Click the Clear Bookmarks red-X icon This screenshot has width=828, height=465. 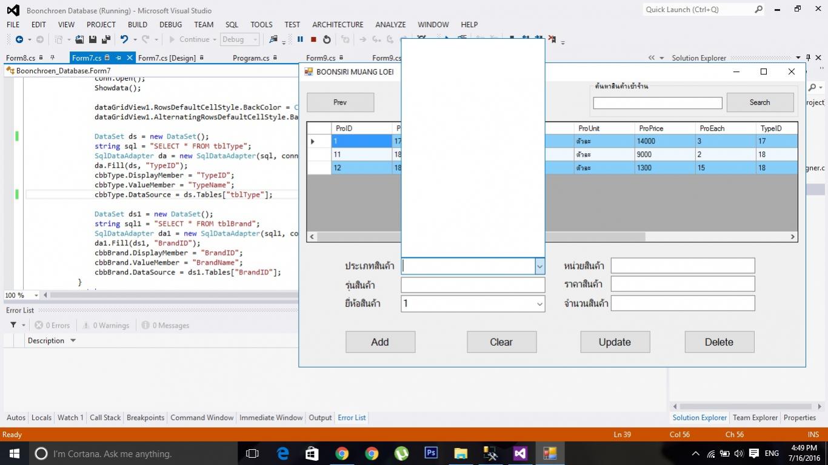click(x=552, y=39)
